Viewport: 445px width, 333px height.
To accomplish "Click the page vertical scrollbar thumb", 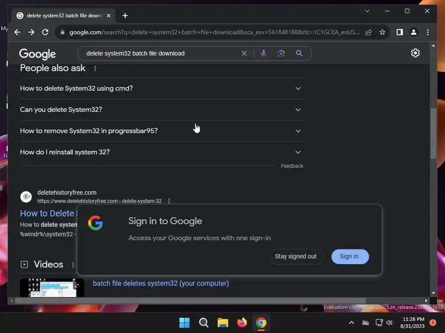I will (x=433, y=133).
